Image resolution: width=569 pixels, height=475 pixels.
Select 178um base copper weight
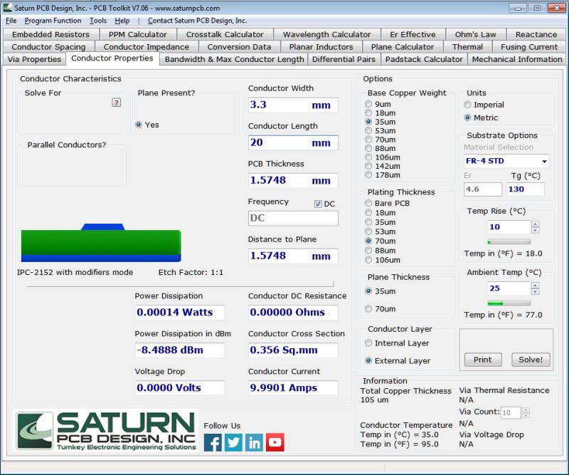click(368, 174)
